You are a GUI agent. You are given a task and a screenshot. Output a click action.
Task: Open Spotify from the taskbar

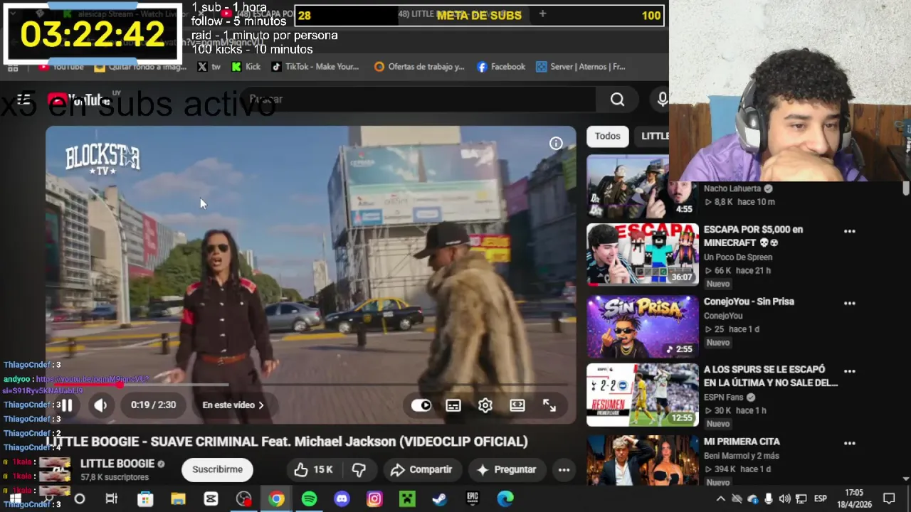[x=309, y=499]
